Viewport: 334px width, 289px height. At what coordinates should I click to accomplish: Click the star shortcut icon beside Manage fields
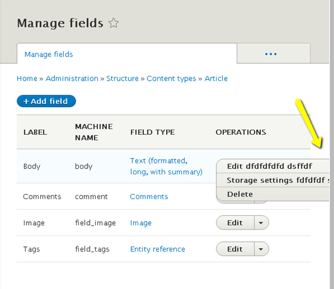pos(113,23)
